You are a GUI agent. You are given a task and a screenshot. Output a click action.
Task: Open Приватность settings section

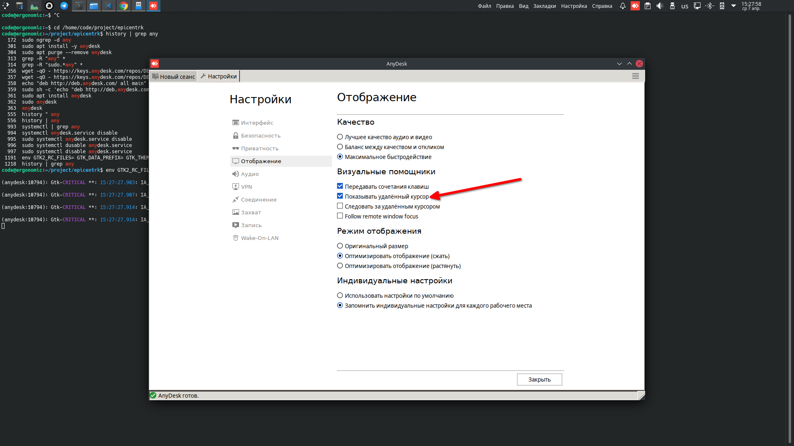281,148
